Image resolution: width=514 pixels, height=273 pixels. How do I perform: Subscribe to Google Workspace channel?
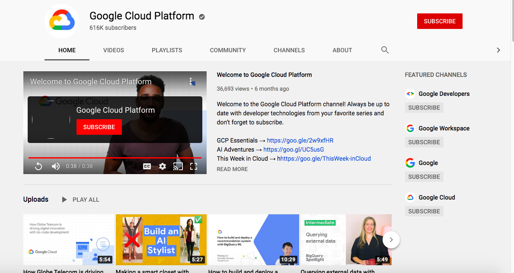[x=424, y=142]
